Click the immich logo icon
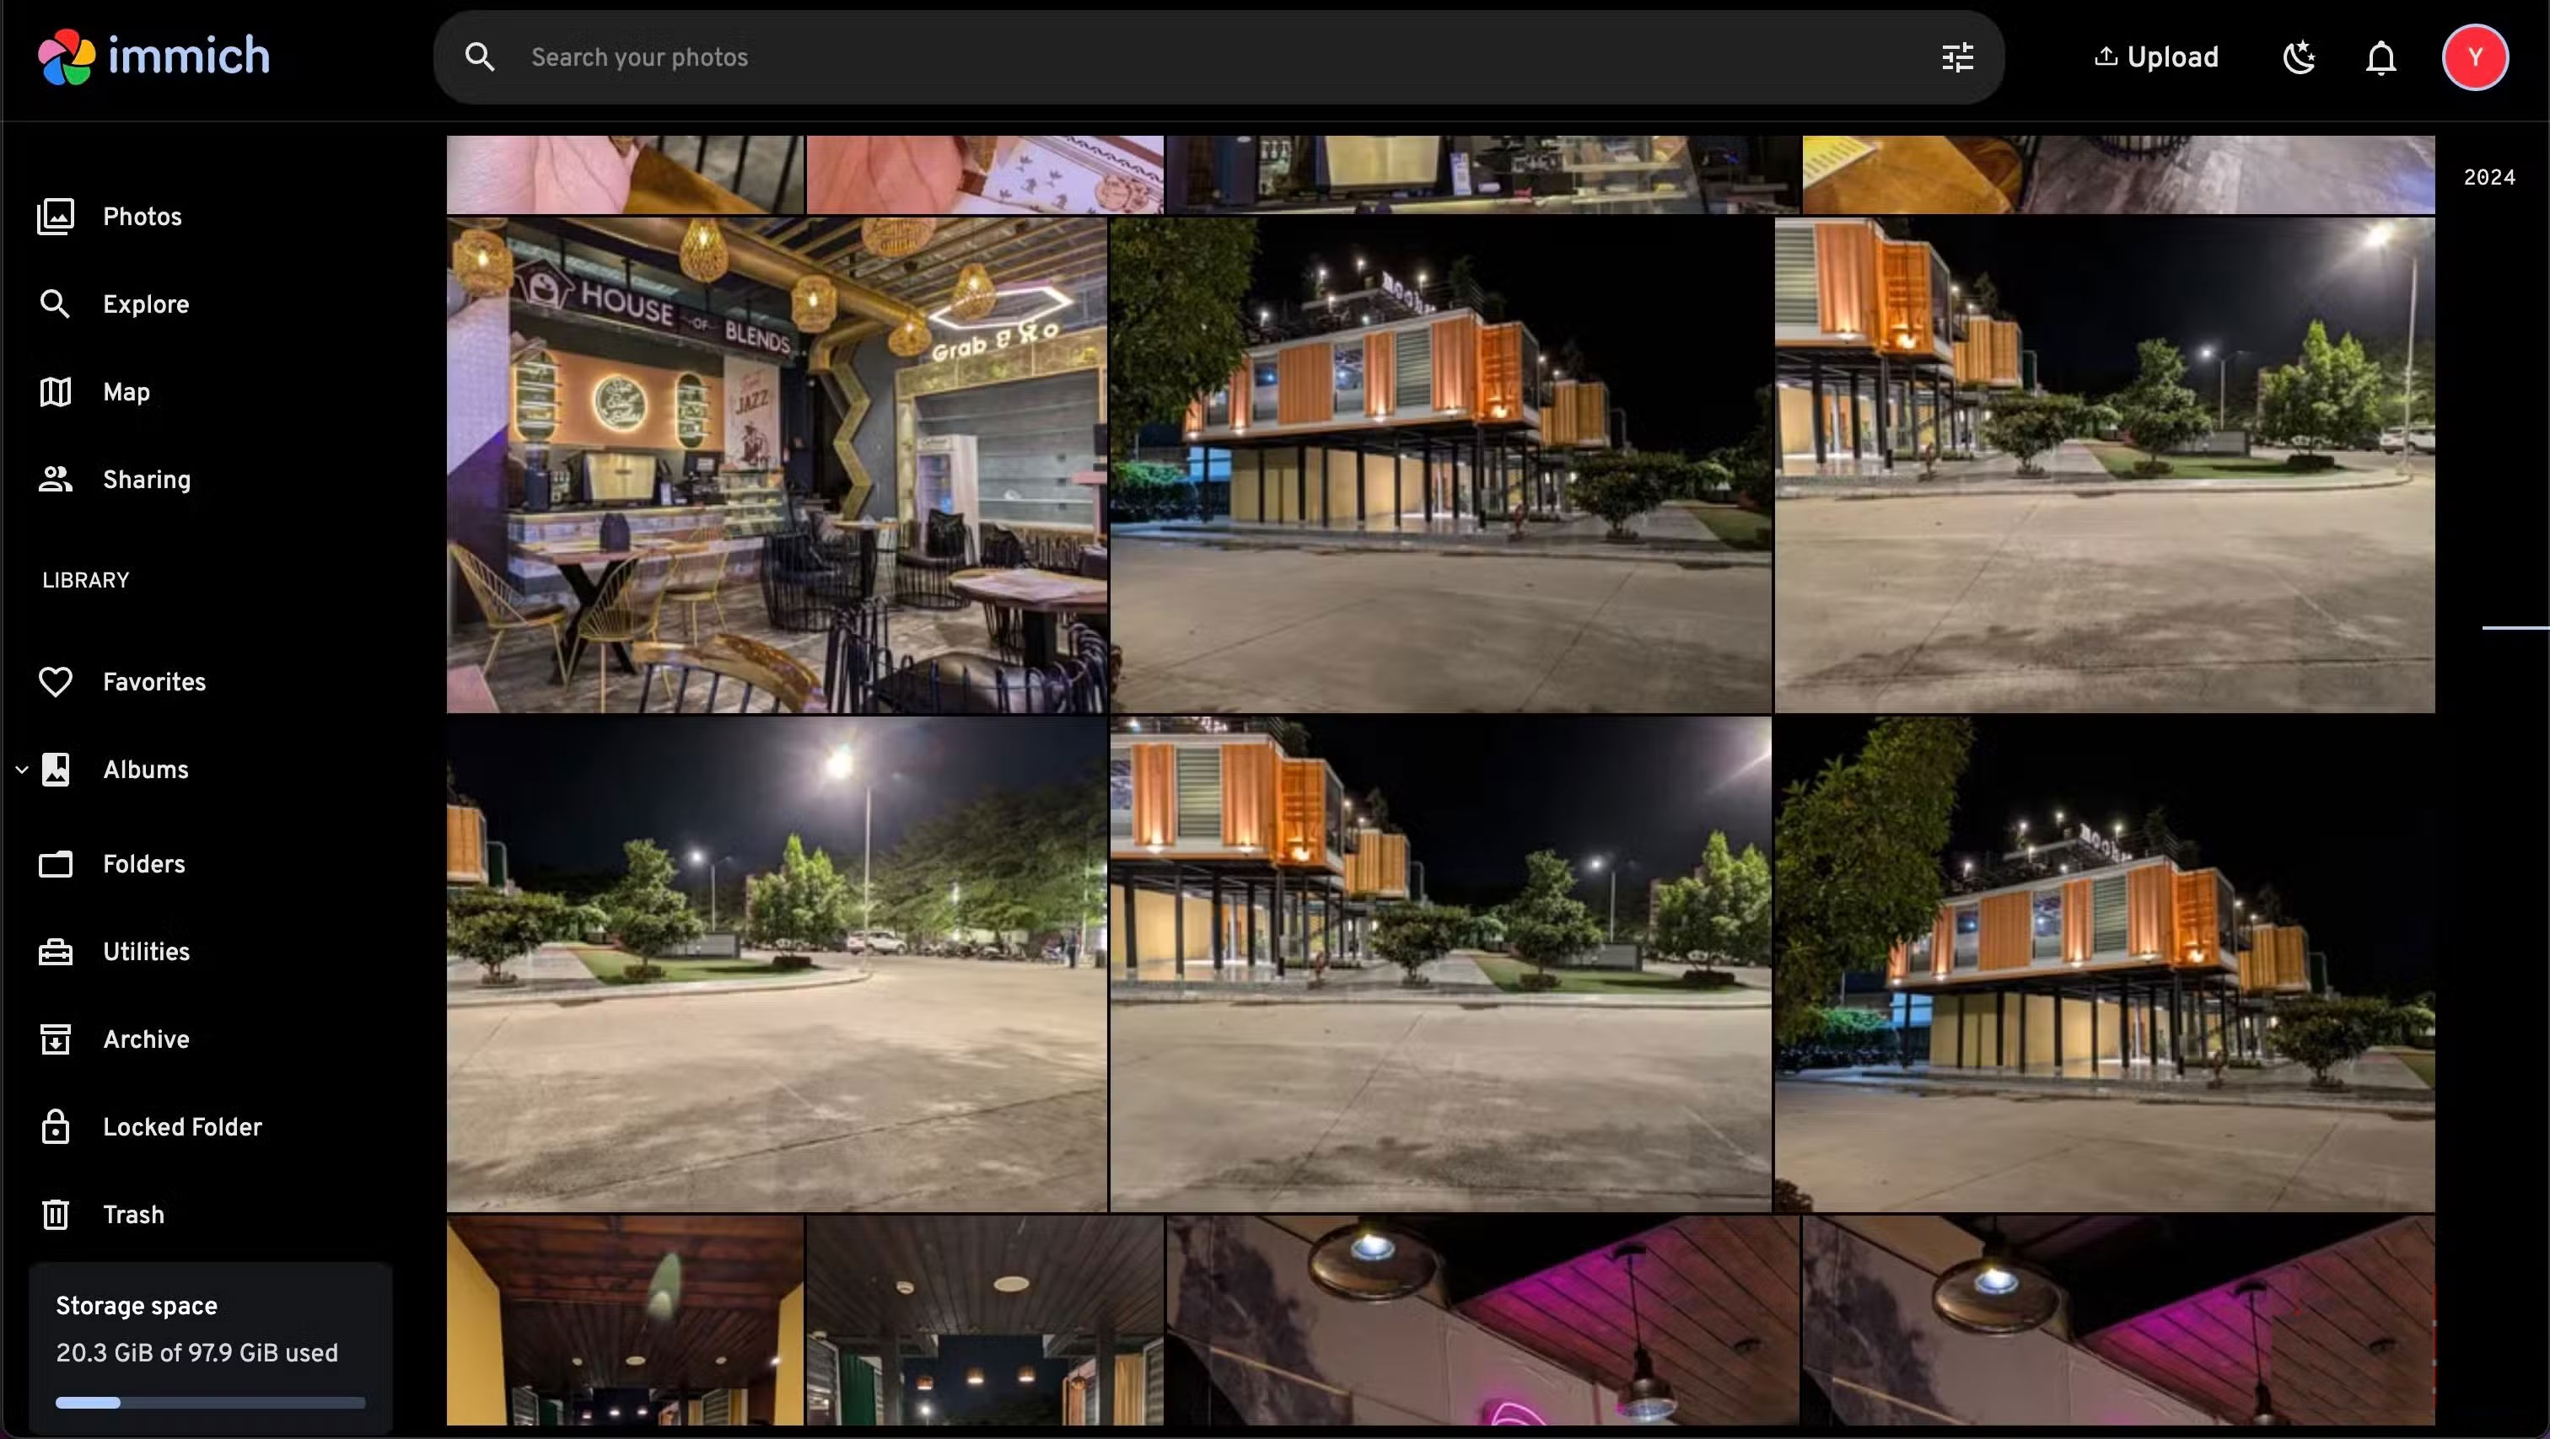This screenshot has width=2550, height=1439. coord(65,56)
